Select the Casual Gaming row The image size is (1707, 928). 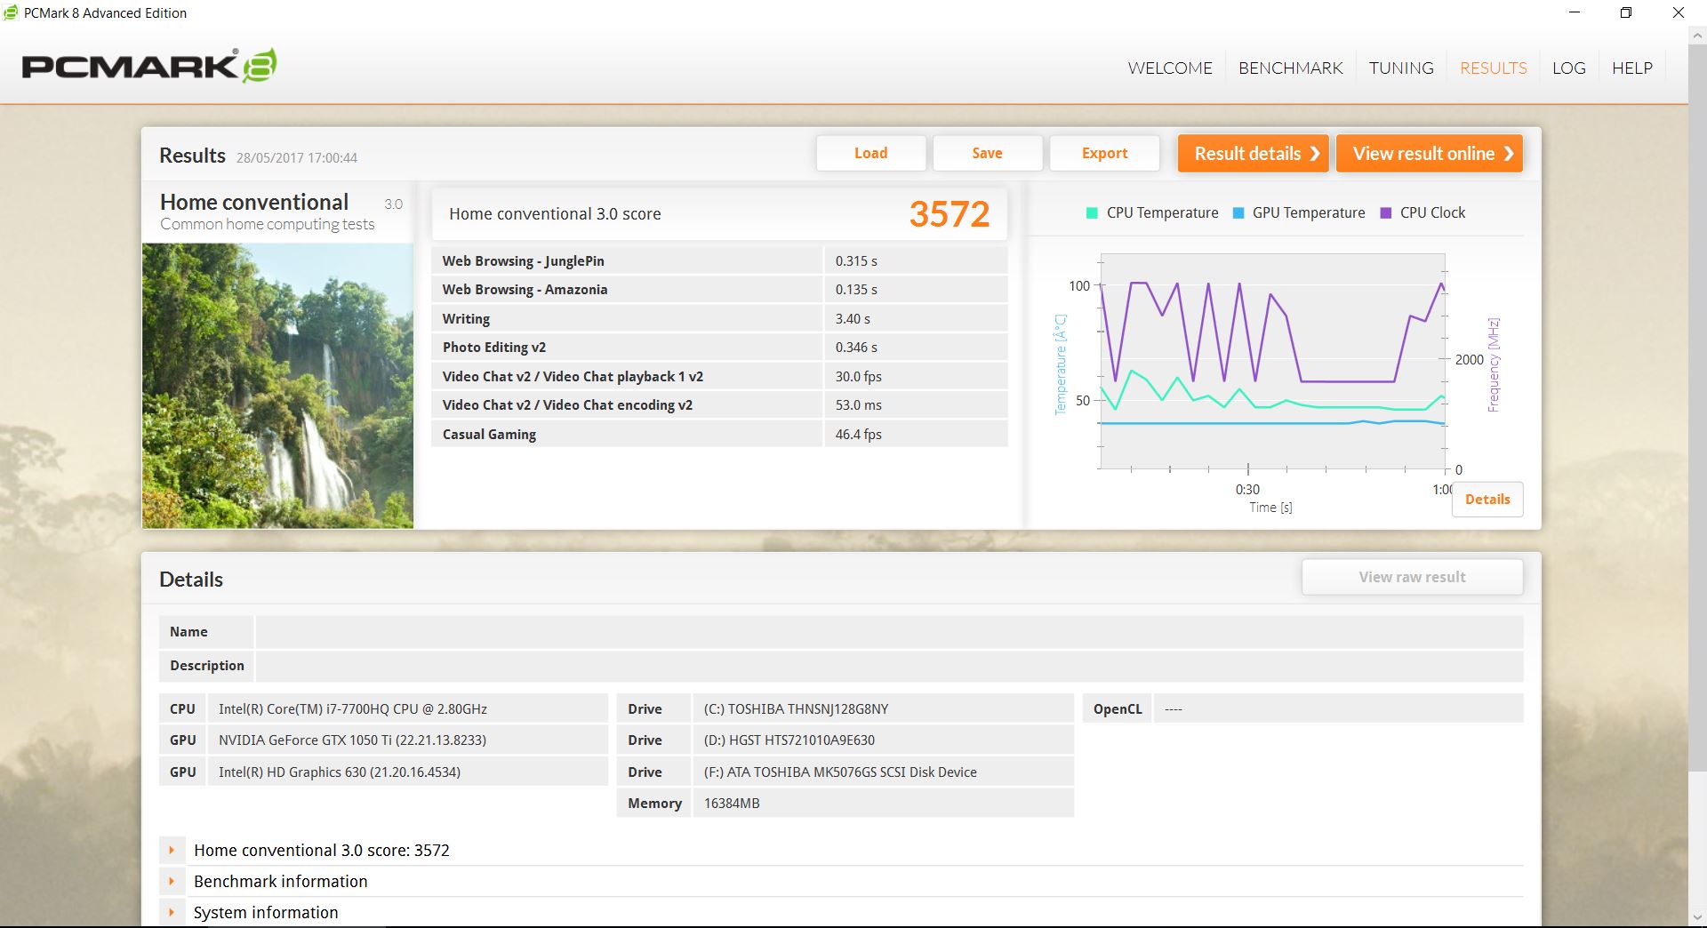click(719, 434)
